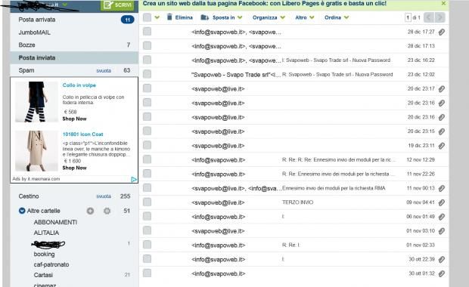Click the page number input field
469x287 pixels.
tap(408, 17)
